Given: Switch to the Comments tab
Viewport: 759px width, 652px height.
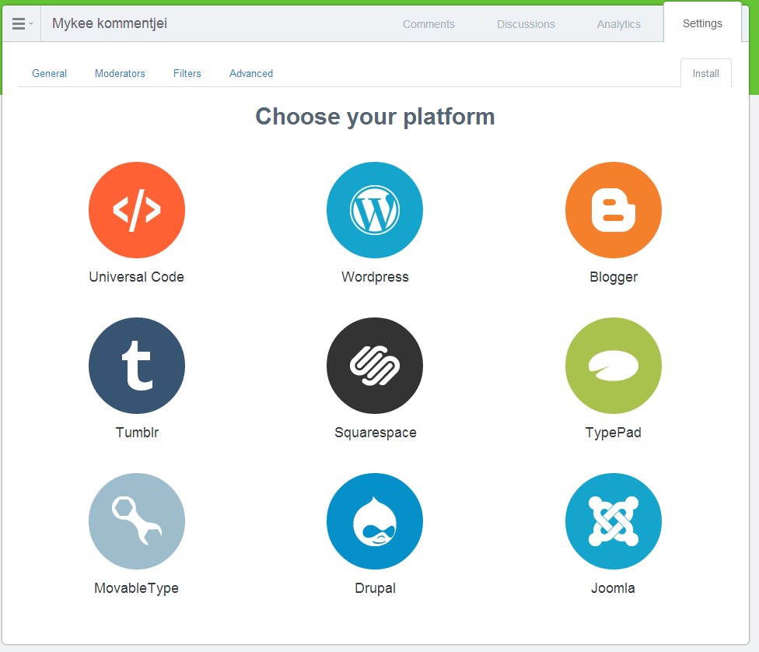Looking at the screenshot, I should click(x=428, y=24).
